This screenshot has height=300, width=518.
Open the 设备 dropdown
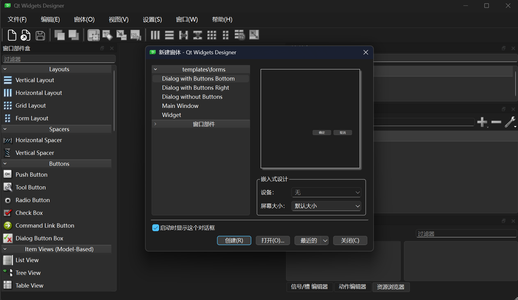point(326,192)
